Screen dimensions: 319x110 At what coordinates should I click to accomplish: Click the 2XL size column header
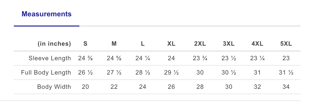200,44
